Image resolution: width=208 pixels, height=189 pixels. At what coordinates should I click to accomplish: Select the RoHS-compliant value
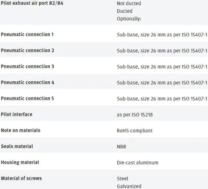click(135, 130)
